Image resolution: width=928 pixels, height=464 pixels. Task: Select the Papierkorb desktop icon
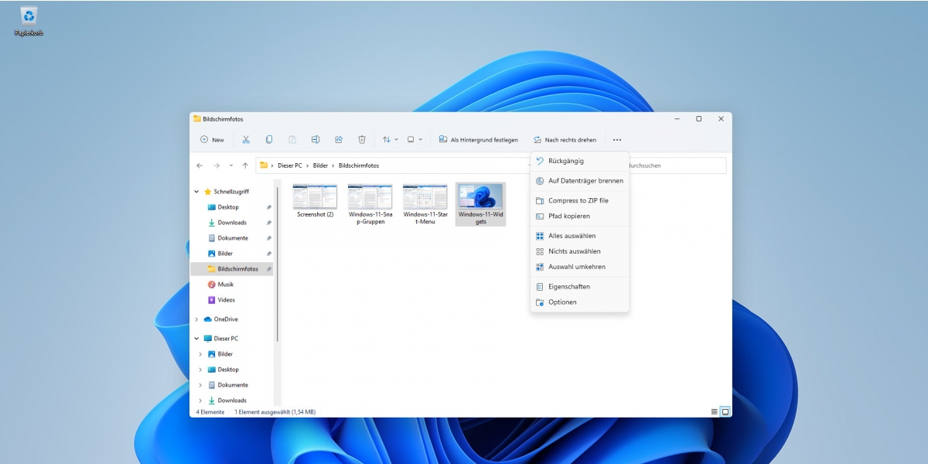29,22
